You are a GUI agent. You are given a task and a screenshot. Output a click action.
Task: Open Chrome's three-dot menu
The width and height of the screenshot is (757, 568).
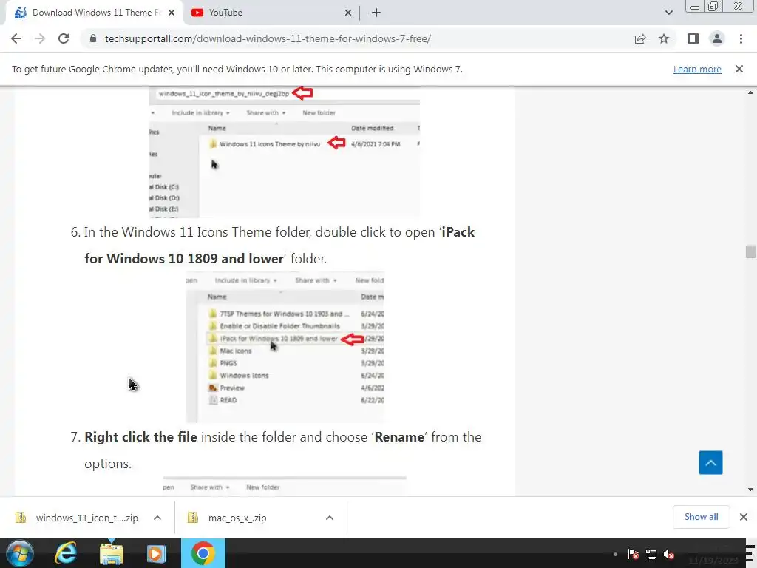click(x=741, y=38)
